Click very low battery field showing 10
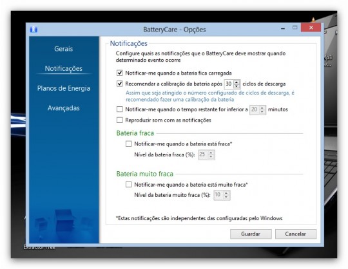Viewport: 348px width, 269px height. [218, 195]
